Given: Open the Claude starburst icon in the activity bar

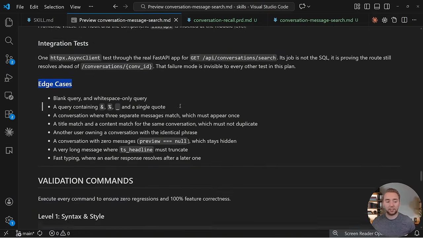Looking at the screenshot, I should coord(9,132).
